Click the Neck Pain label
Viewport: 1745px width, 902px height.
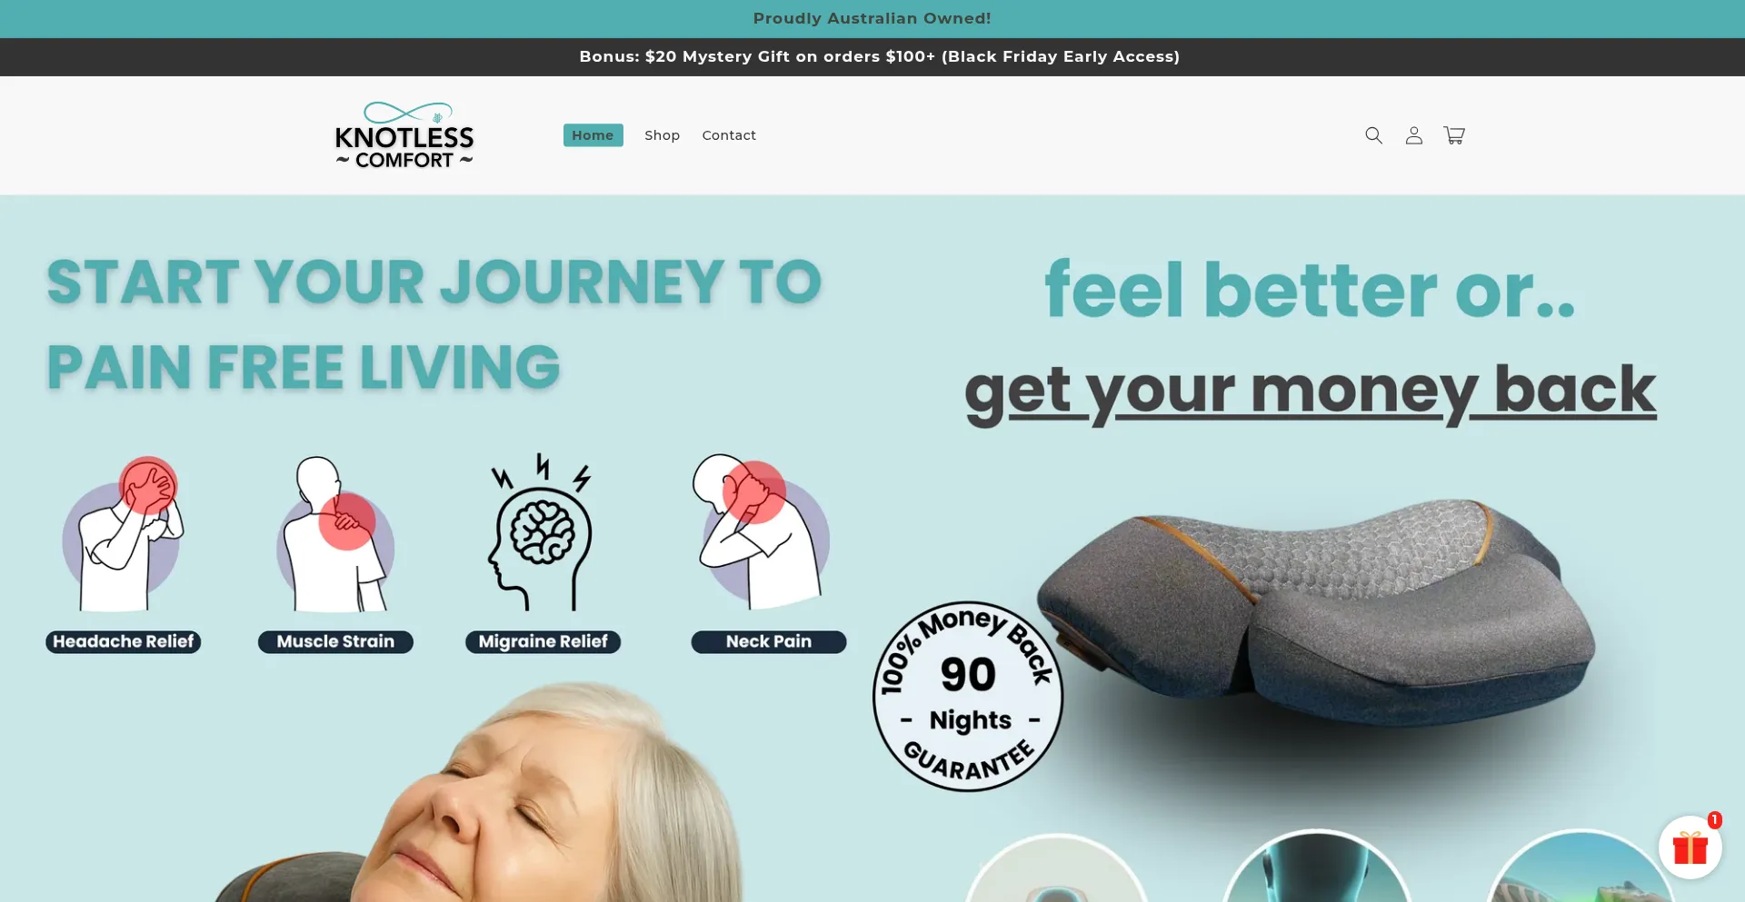click(769, 642)
